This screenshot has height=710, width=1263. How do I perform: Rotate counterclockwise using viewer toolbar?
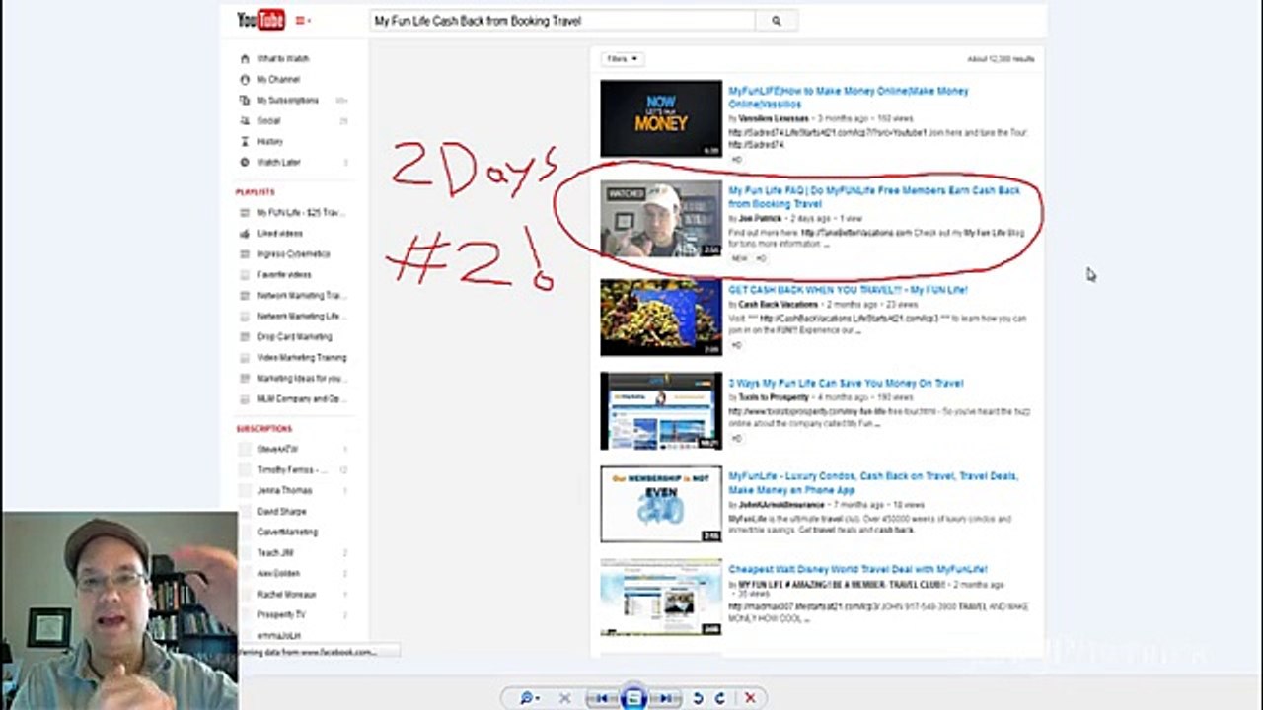(698, 698)
